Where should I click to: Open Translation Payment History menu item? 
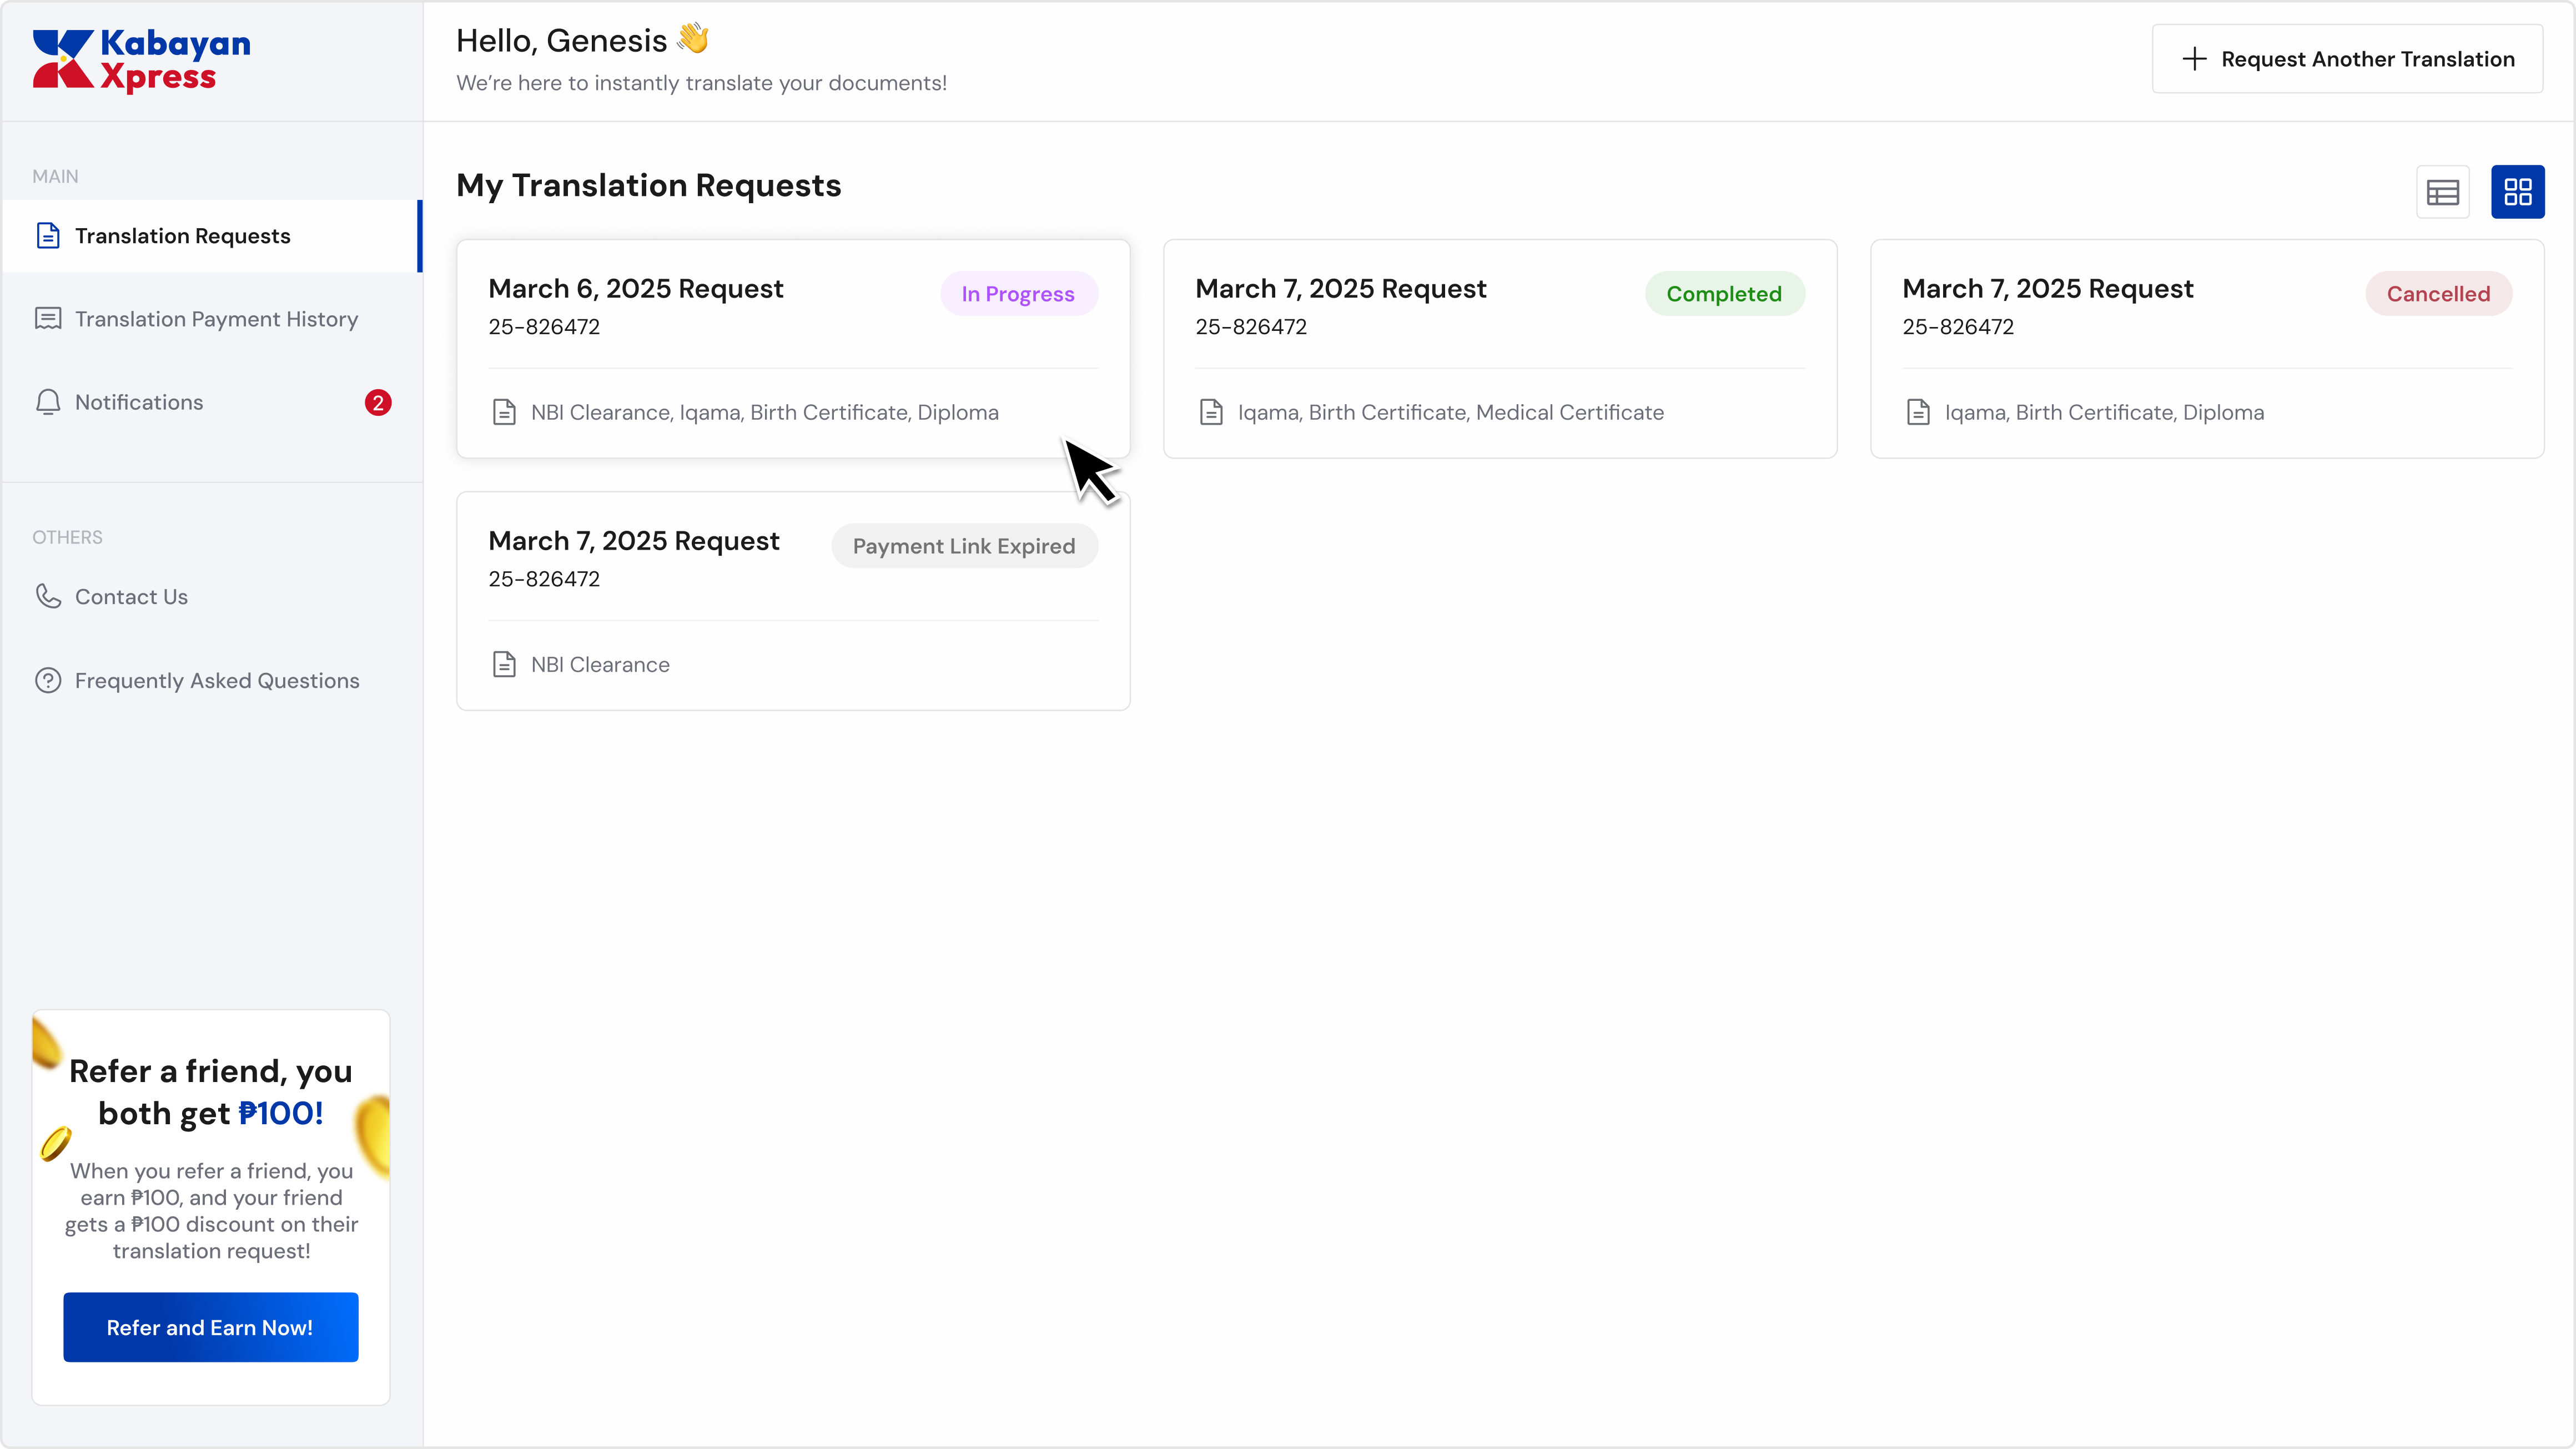(x=216, y=319)
